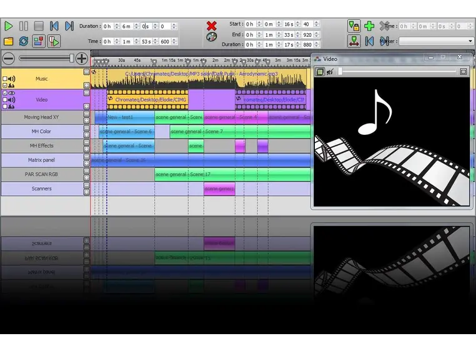Collapse the Moving Head XY track
Viewport: 476px width, 351px height.
coord(86,114)
